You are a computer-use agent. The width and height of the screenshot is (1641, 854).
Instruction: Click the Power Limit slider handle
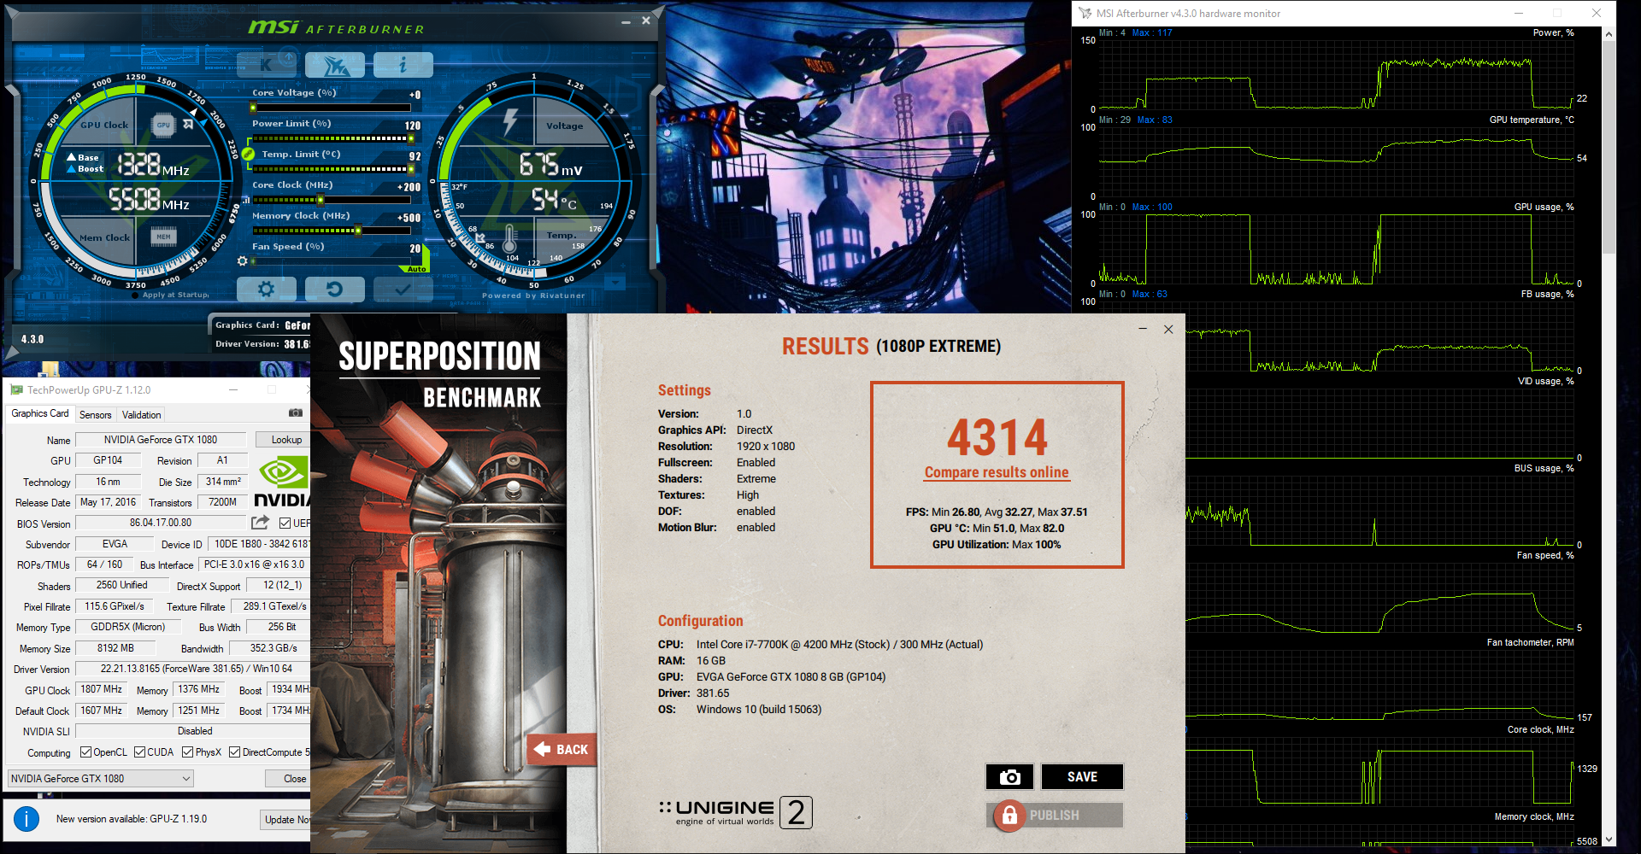(x=410, y=138)
